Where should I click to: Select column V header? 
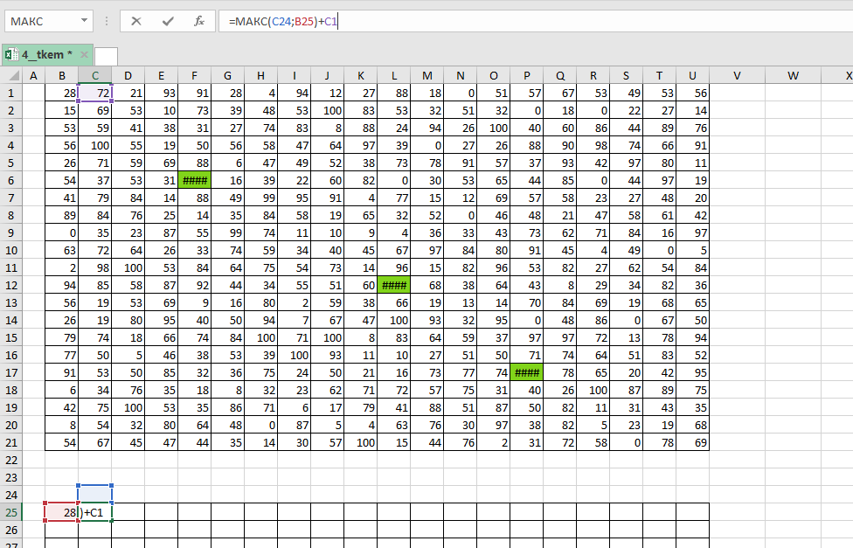click(737, 76)
